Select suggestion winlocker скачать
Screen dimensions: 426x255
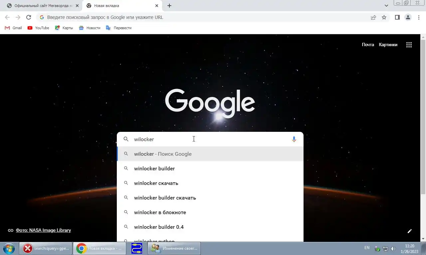pyautogui.click(x=210, y=183)
